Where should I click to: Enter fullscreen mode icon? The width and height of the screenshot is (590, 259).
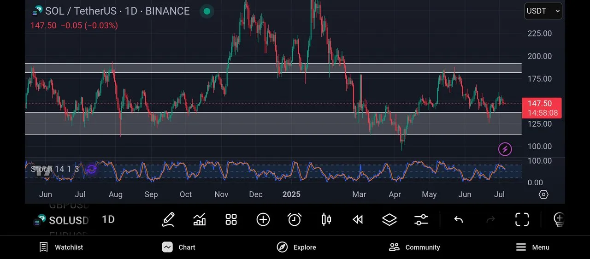pyautogui.click(x=522, y=219)
